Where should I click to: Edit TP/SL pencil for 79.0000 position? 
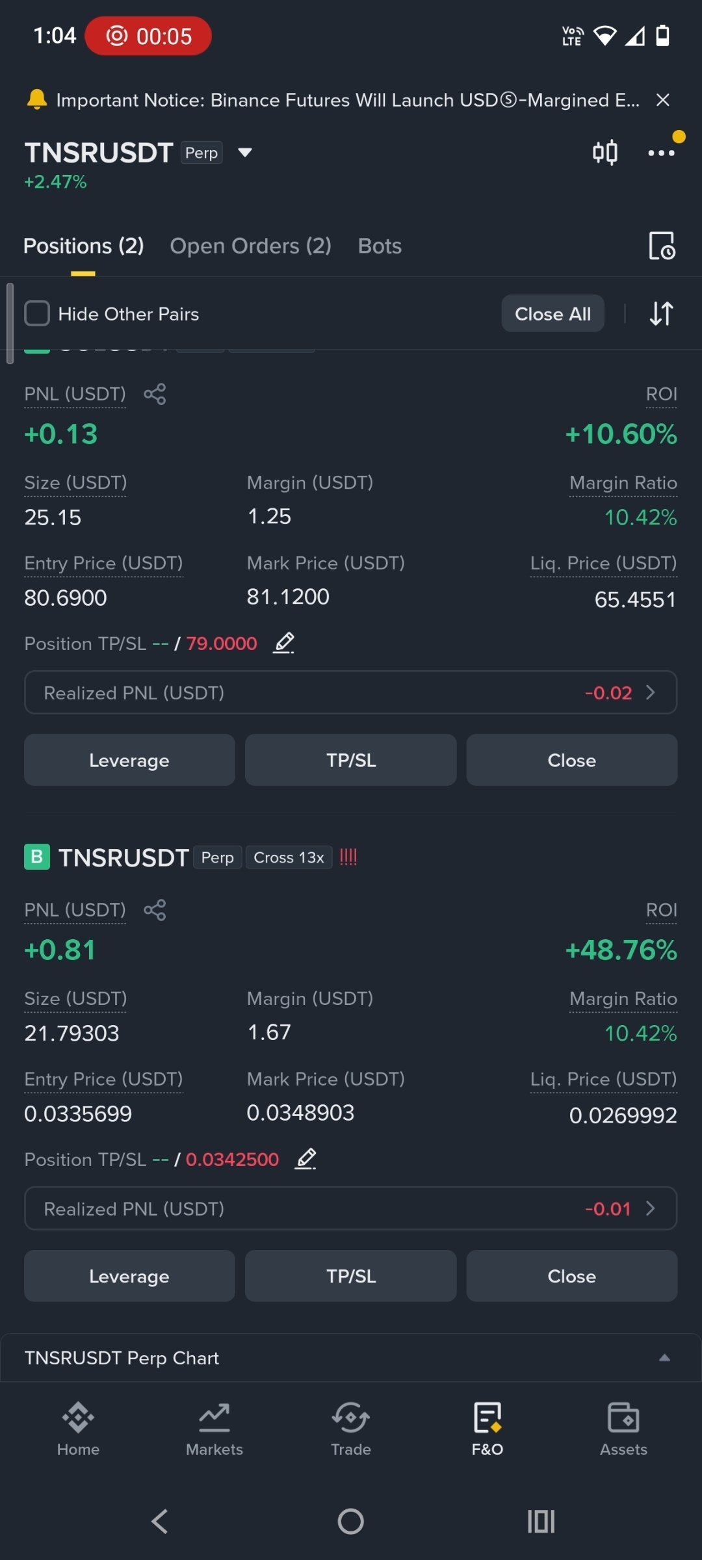[284, 643]
